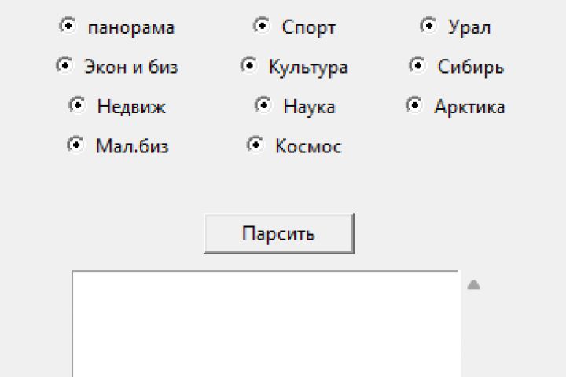This screenshot has height=377, width=566.
Task: Pick the Мал.биз radio option
Action: (75, 145)
